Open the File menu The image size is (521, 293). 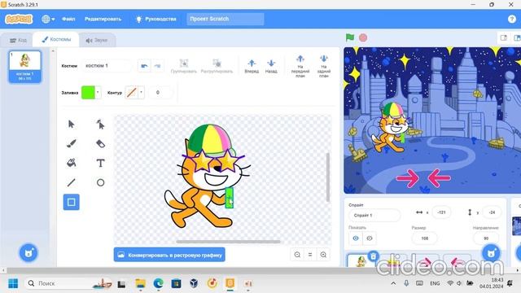68,19
